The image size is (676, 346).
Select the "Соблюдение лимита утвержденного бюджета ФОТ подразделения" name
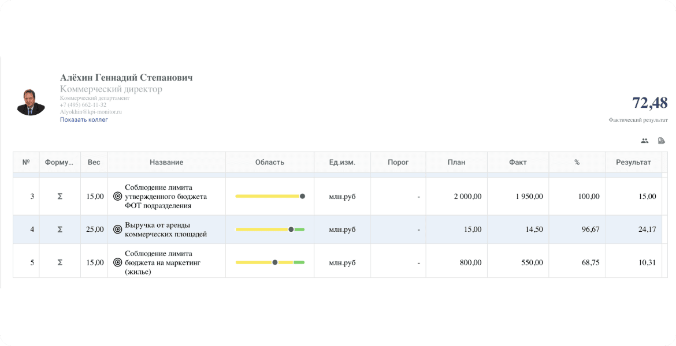pos(166,196)
